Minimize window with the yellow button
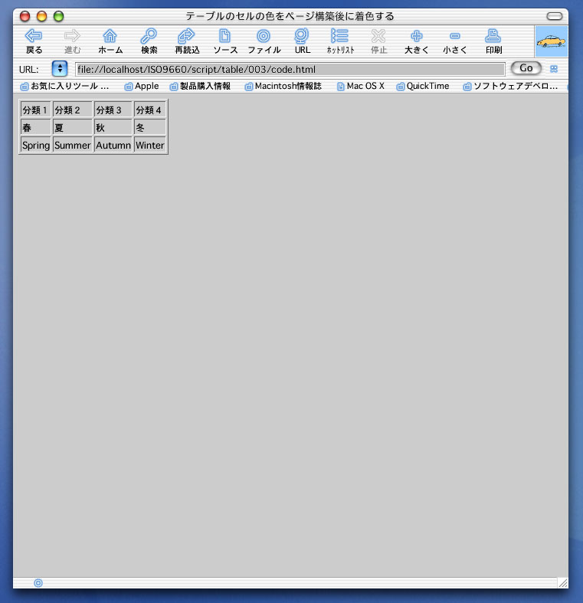The image size is (583, 603). pyautogui.click(x=41, y=16)
